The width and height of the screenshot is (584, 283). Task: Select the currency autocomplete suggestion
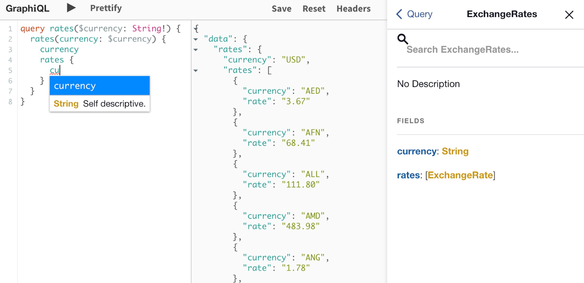100,86
